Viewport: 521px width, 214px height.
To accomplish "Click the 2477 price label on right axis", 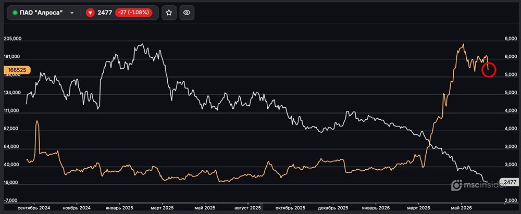I will [x=510, y=182].
